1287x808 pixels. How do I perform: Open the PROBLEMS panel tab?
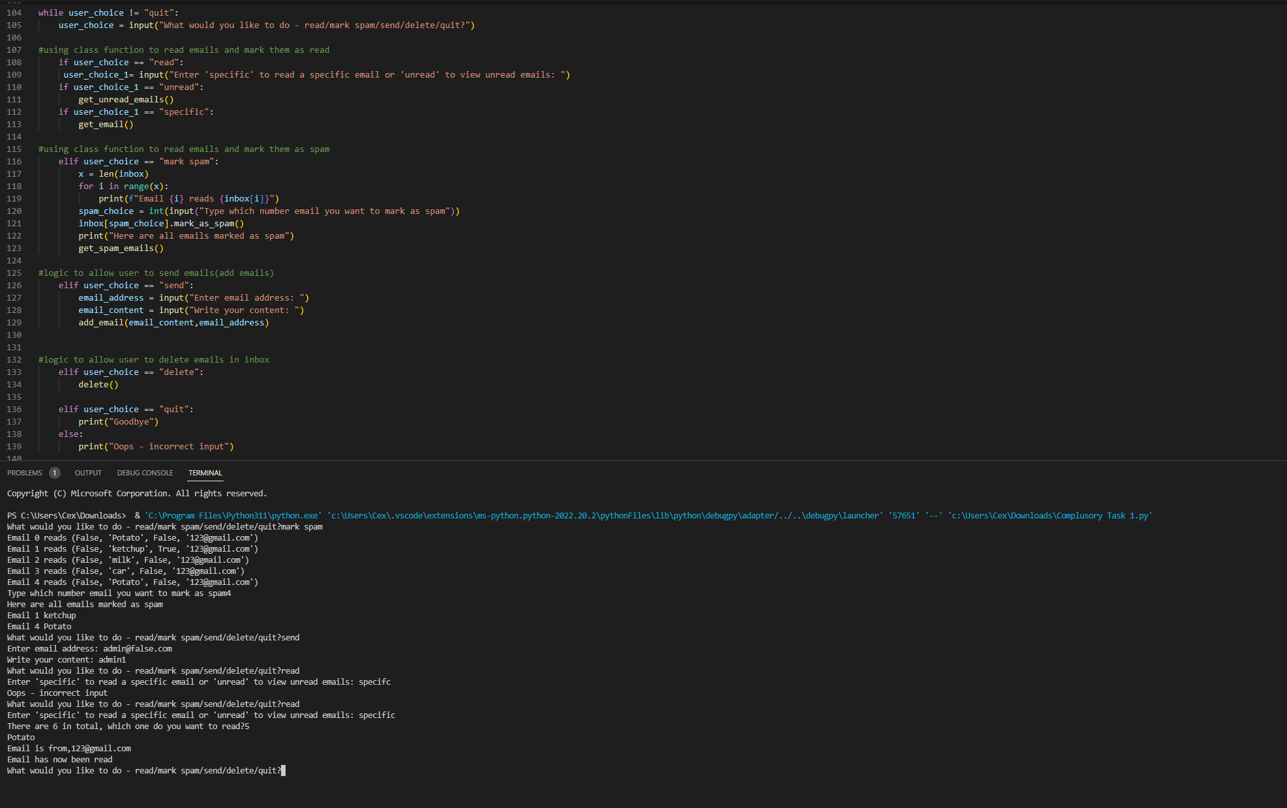pyautogui.click(x=25, y=473)
